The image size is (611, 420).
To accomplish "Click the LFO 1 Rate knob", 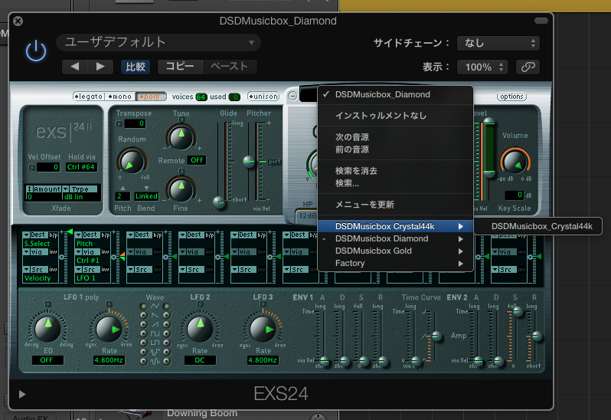I will click(x=109, y=329).
